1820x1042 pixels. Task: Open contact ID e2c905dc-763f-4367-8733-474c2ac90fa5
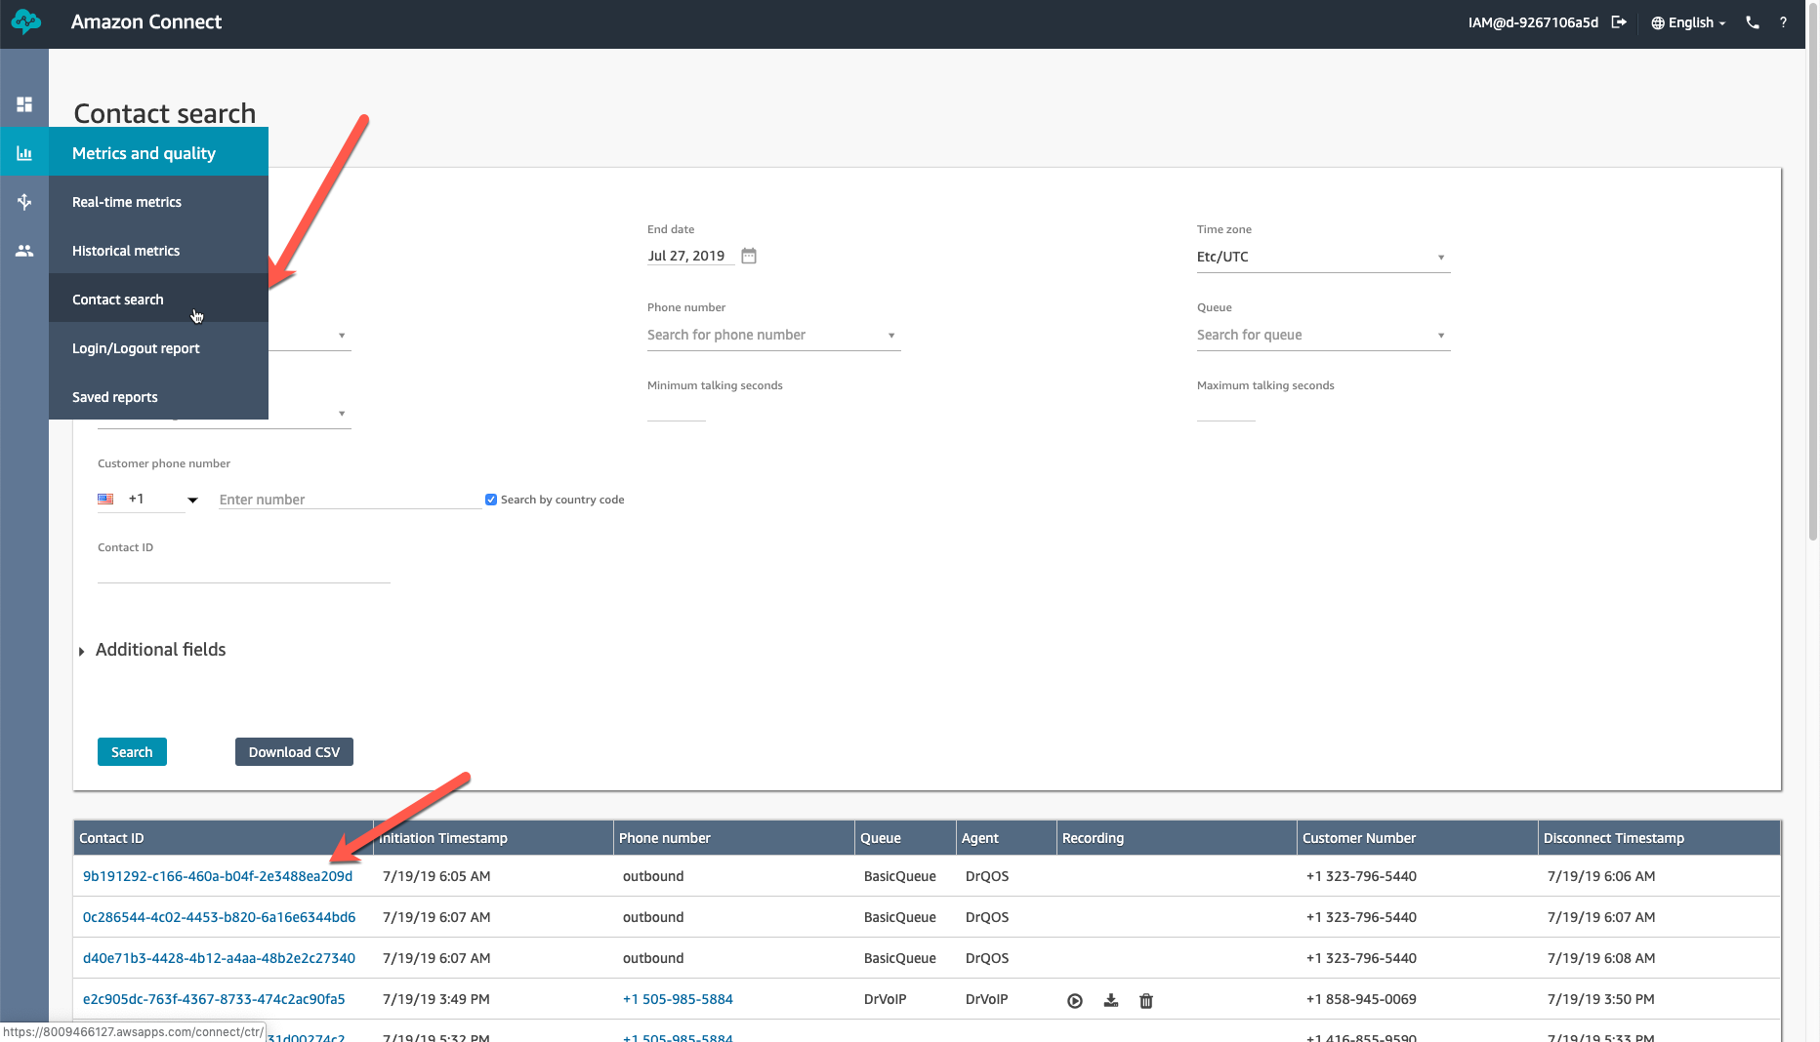pyautogui.click(x=214, y=999)
